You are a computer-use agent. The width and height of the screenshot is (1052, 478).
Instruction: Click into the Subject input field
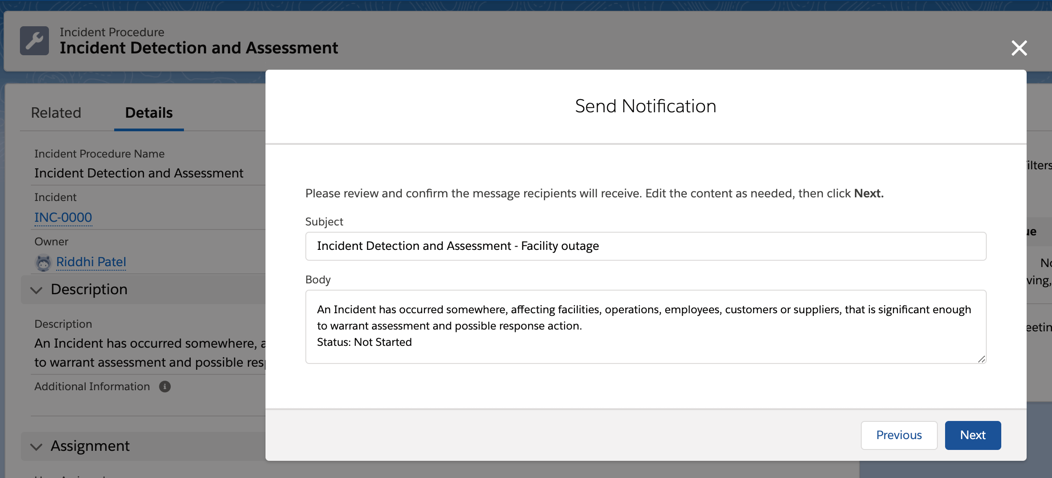click(x=646, y=246)
